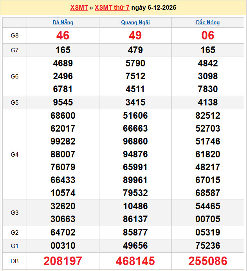This screenshot has height=271, width=247.
Task: Select the G6 number 7830
Action: pyautogui.click(x=207, y=89)
